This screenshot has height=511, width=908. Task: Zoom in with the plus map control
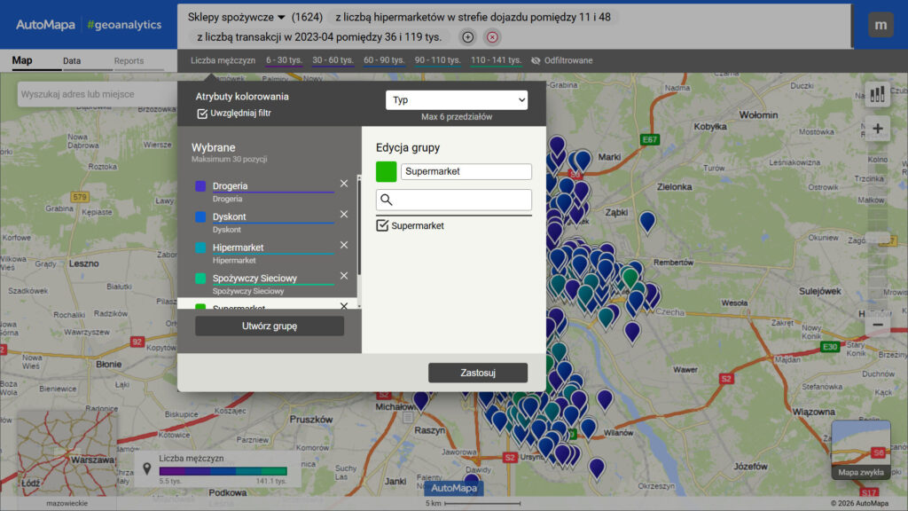point(877,130)
